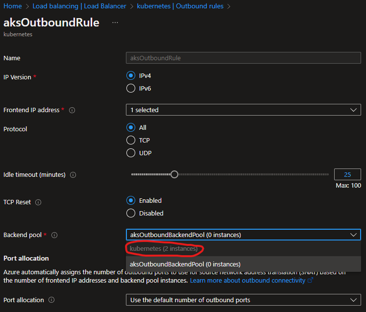This screenshot has height=312, width=366.
Task: Open Load balancing | Load Balancer breadcrumb
Action: click(79, 6)
